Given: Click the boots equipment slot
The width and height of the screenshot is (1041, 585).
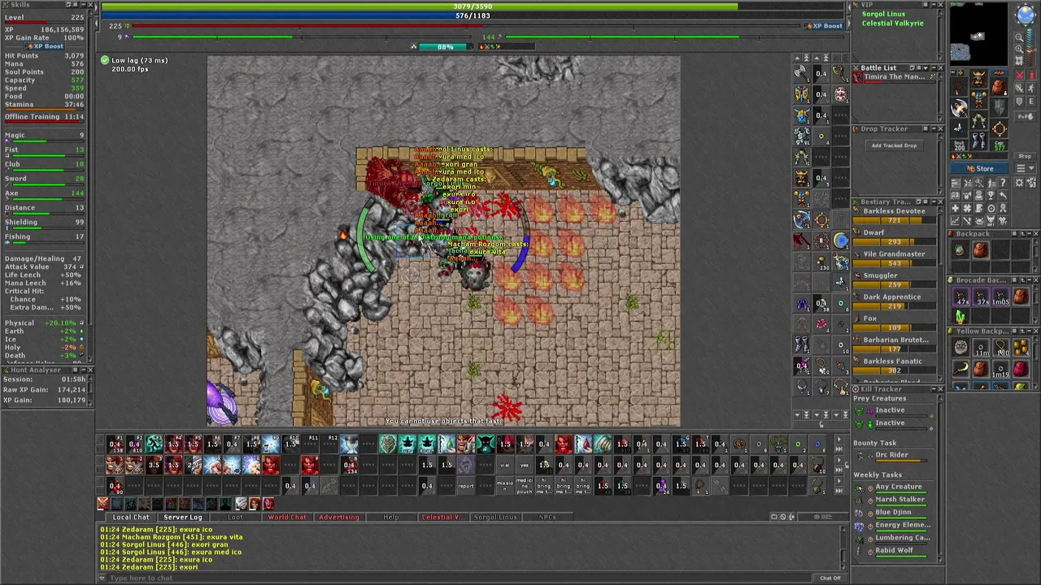Looking at the screenshot, I should [x=978, y=143].
